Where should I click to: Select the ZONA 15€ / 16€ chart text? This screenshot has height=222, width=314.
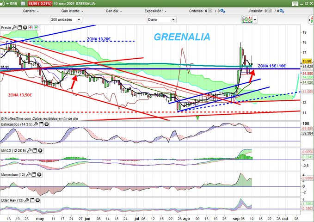click(x=271, y=66)
